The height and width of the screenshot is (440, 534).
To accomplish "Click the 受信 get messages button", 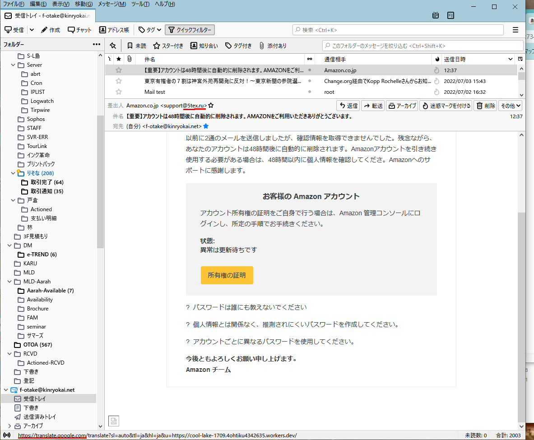I will pyautogui.click(x=14, y=30).
